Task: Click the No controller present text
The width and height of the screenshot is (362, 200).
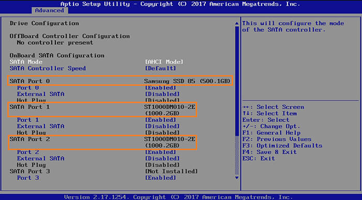Action: 55,43
